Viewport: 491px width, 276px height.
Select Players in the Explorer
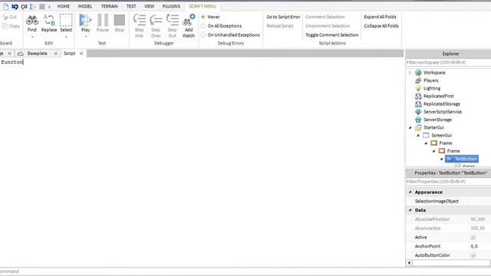click(427, 80)
